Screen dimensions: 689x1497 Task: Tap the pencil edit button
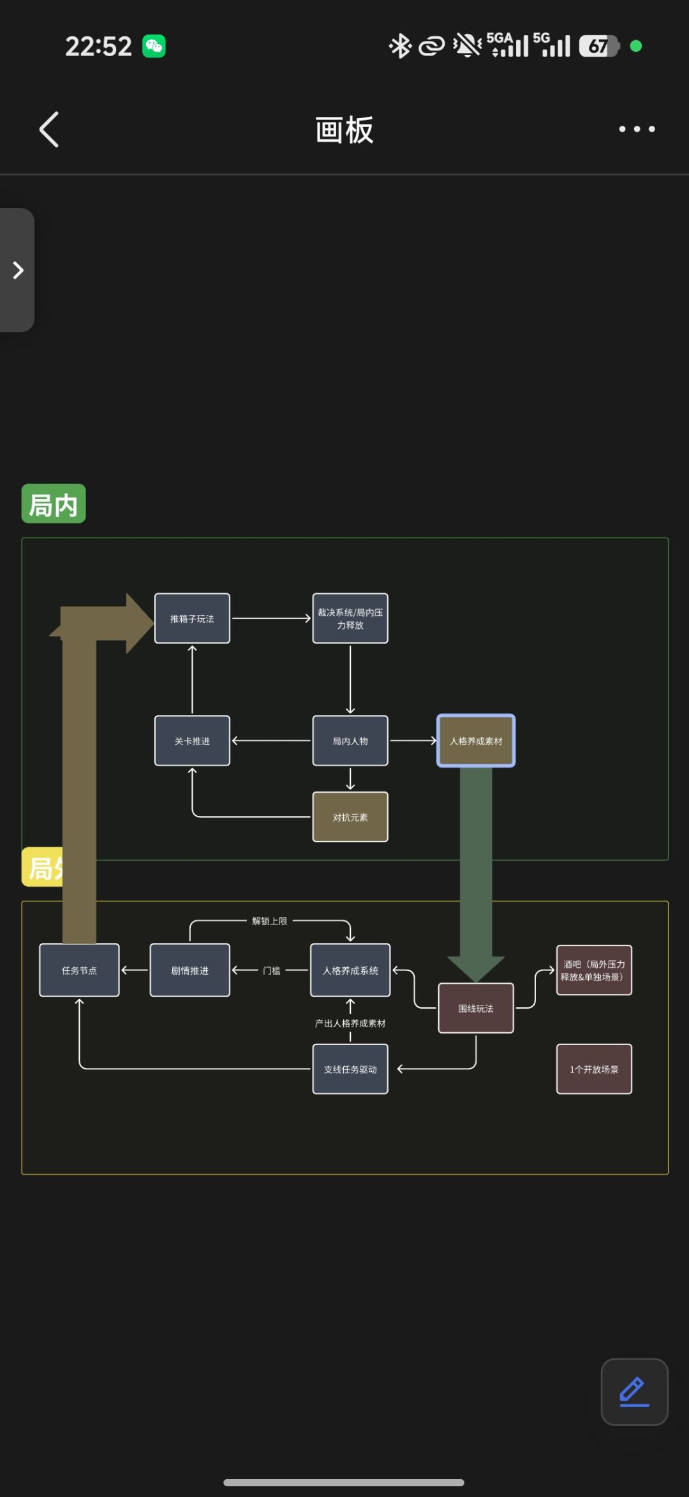[x=634, y=1392]
